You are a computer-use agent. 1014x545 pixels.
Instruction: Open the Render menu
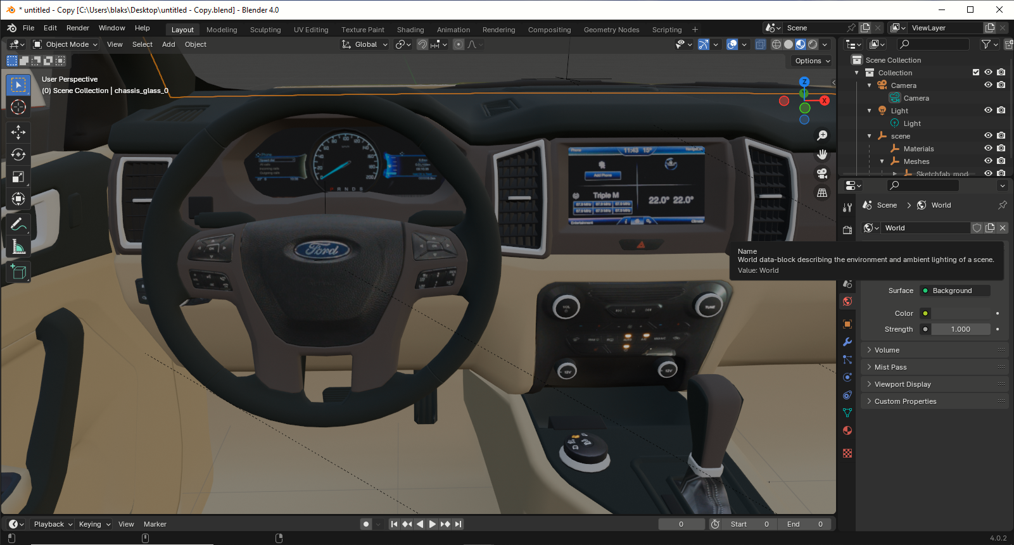pos(78,28)
